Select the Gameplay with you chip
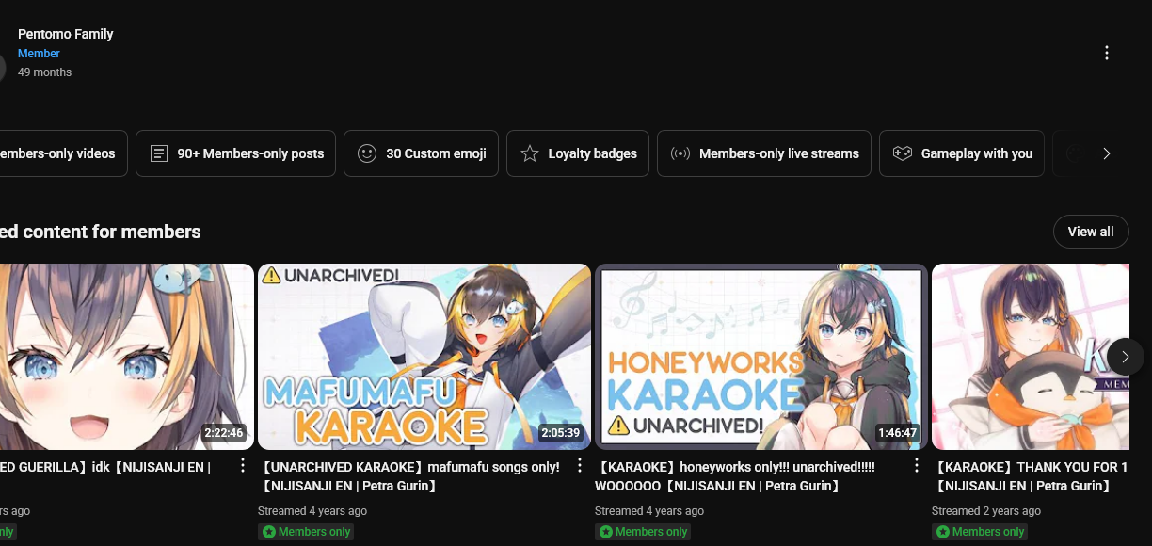The height and width of the screenshot is (546, 1152). pos(962,153)
